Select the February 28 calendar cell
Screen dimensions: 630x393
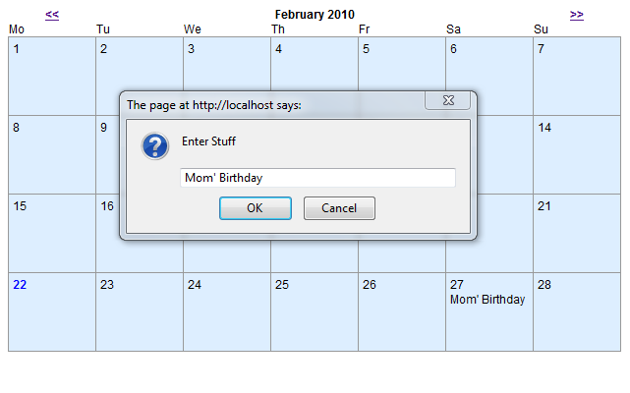tap(577, 311)
